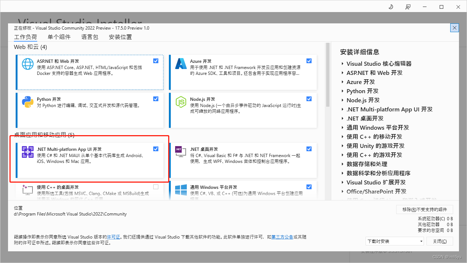Close the modify dialog with X

click(x=455, y=28)
